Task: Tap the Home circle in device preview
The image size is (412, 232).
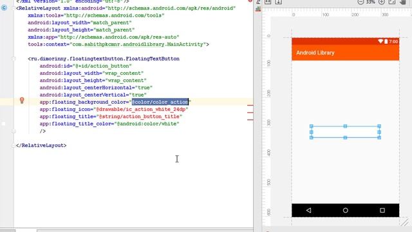Action: pos(345,210)
